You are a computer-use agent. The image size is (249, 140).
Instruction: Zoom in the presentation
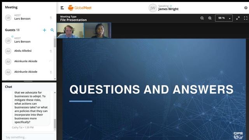click(210, 18)
